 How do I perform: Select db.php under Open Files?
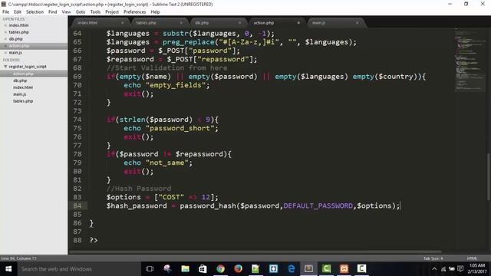pos(15,39)
